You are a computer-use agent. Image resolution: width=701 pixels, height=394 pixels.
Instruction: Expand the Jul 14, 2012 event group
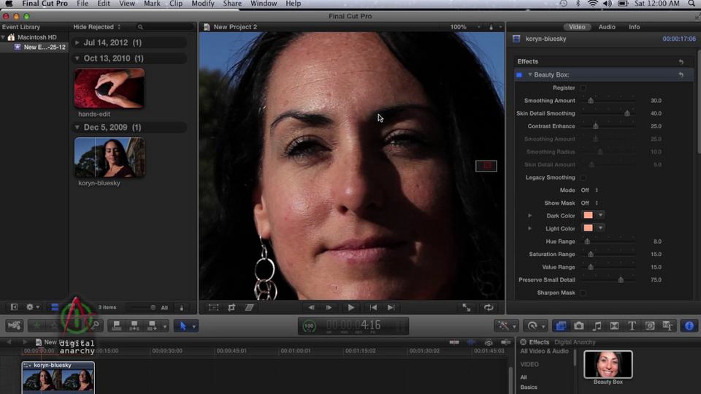click(x=77, y=43)
